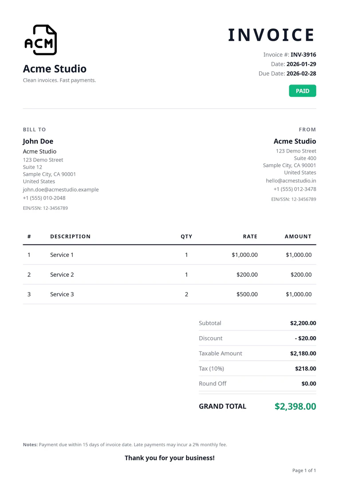Click the AMOUNT column header
Viewport: 339px width, 479px height.
click(x=298, y=236)
